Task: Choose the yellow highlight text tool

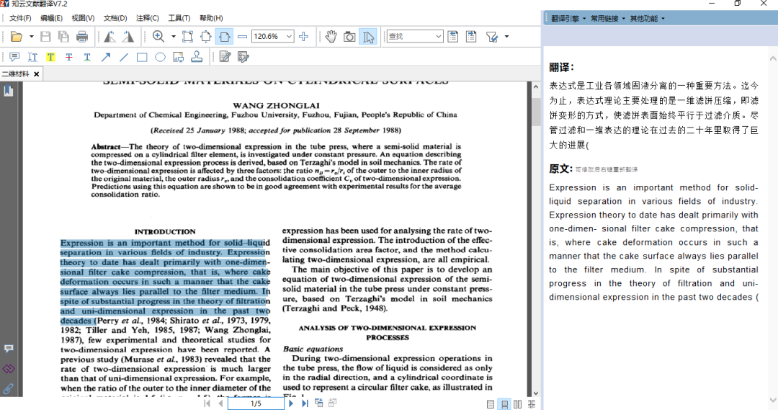Action: click(x=50, y=57)
